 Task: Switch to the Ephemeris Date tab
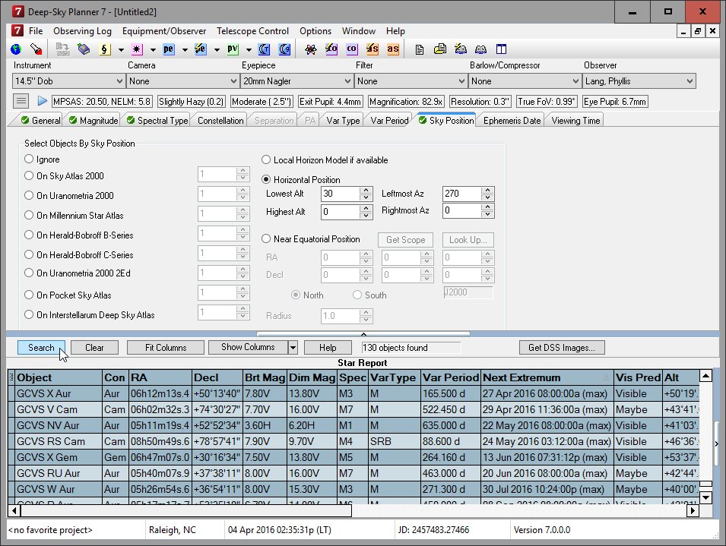tap(512, 120)
